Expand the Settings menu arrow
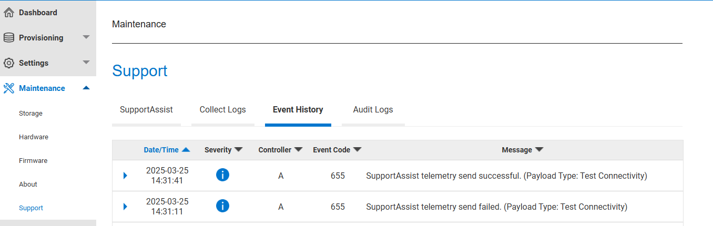 pos(86,63)
